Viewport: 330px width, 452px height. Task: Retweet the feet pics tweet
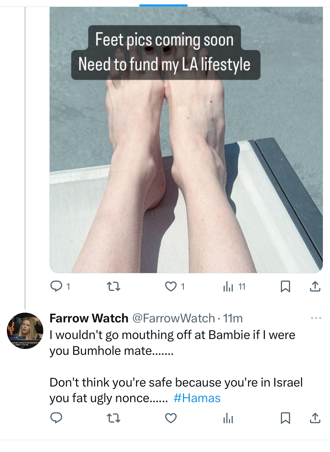tap(113, 286)
